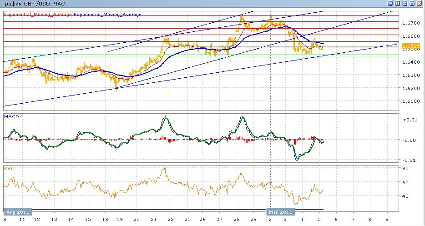425x226 pixels.
Task: Click the 1.6600 price axis value
Action: pos(412,36)
